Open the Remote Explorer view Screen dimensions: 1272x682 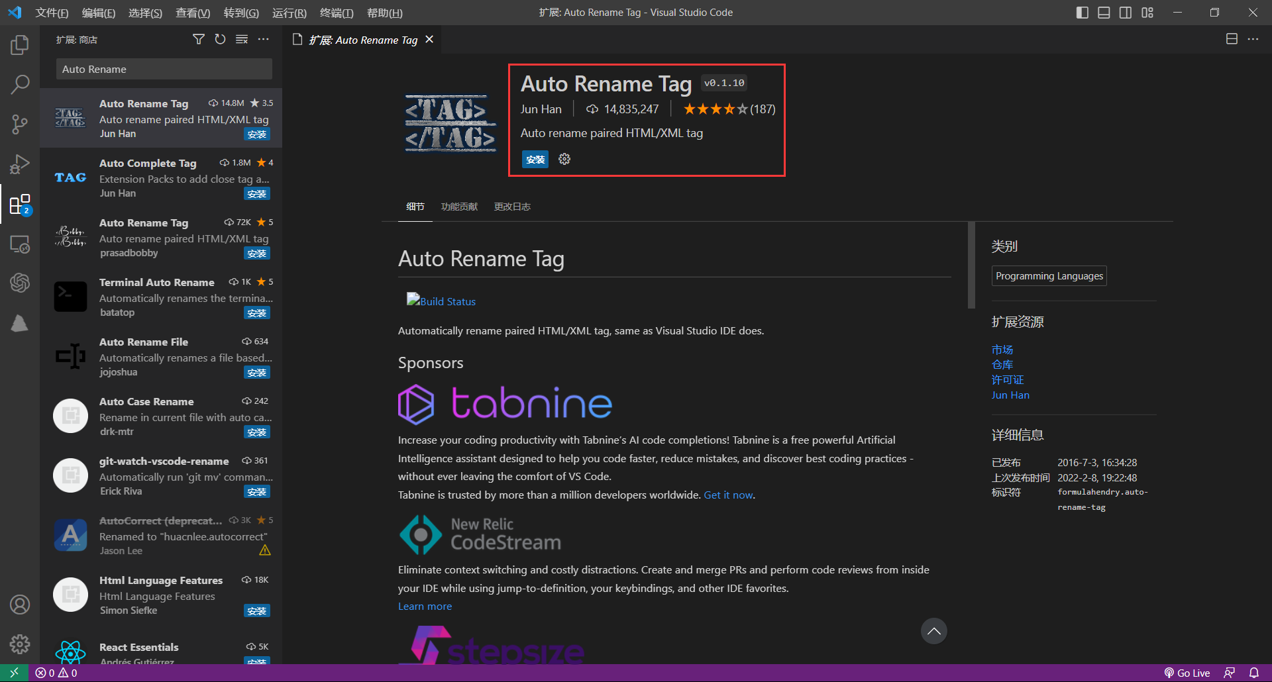pyautogui.click(x=20, y=244)
